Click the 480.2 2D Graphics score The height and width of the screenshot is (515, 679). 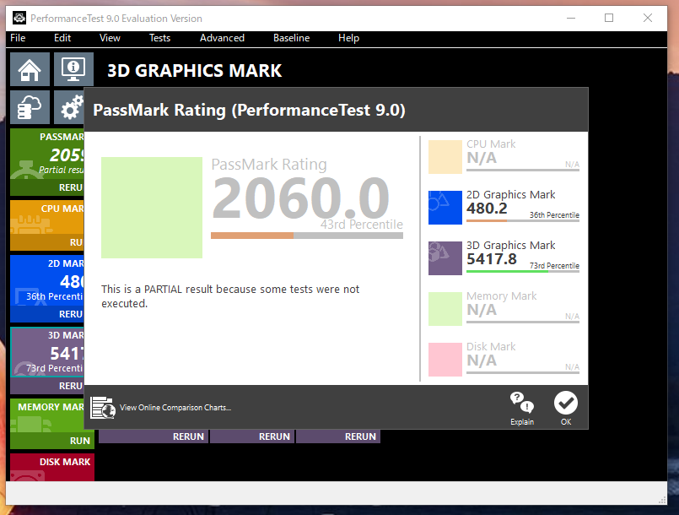coord(487,209)
